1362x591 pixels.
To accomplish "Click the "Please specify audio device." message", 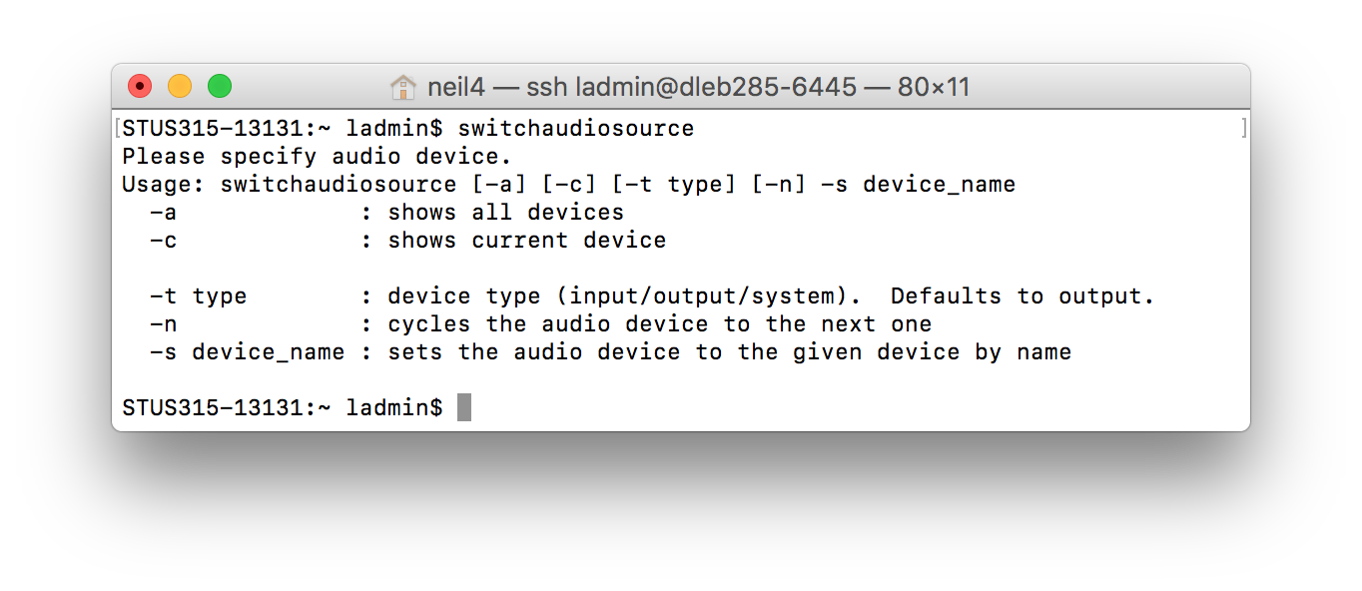I will 317,157.
